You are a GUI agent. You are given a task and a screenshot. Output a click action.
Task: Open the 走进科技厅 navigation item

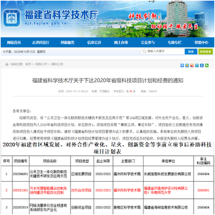[x=41, y=42]
